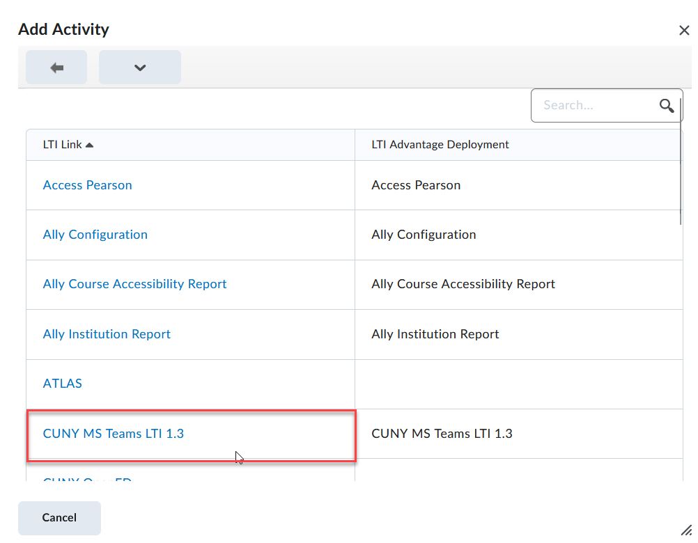Open the Ally Course Accessibility Report link
Image resolution: width=698 pixels, height=543 pixels.
click(x=134, y=284)
